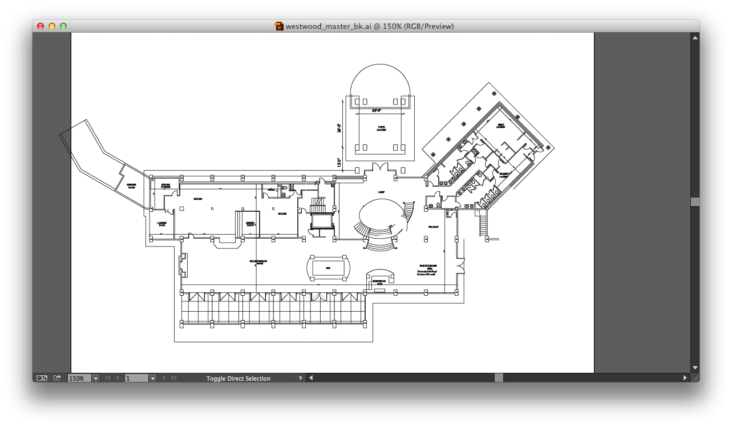The image size is (732, 427).
Task: Select the PRO SHOP label in floor plan
Action: tap(433, 227)
